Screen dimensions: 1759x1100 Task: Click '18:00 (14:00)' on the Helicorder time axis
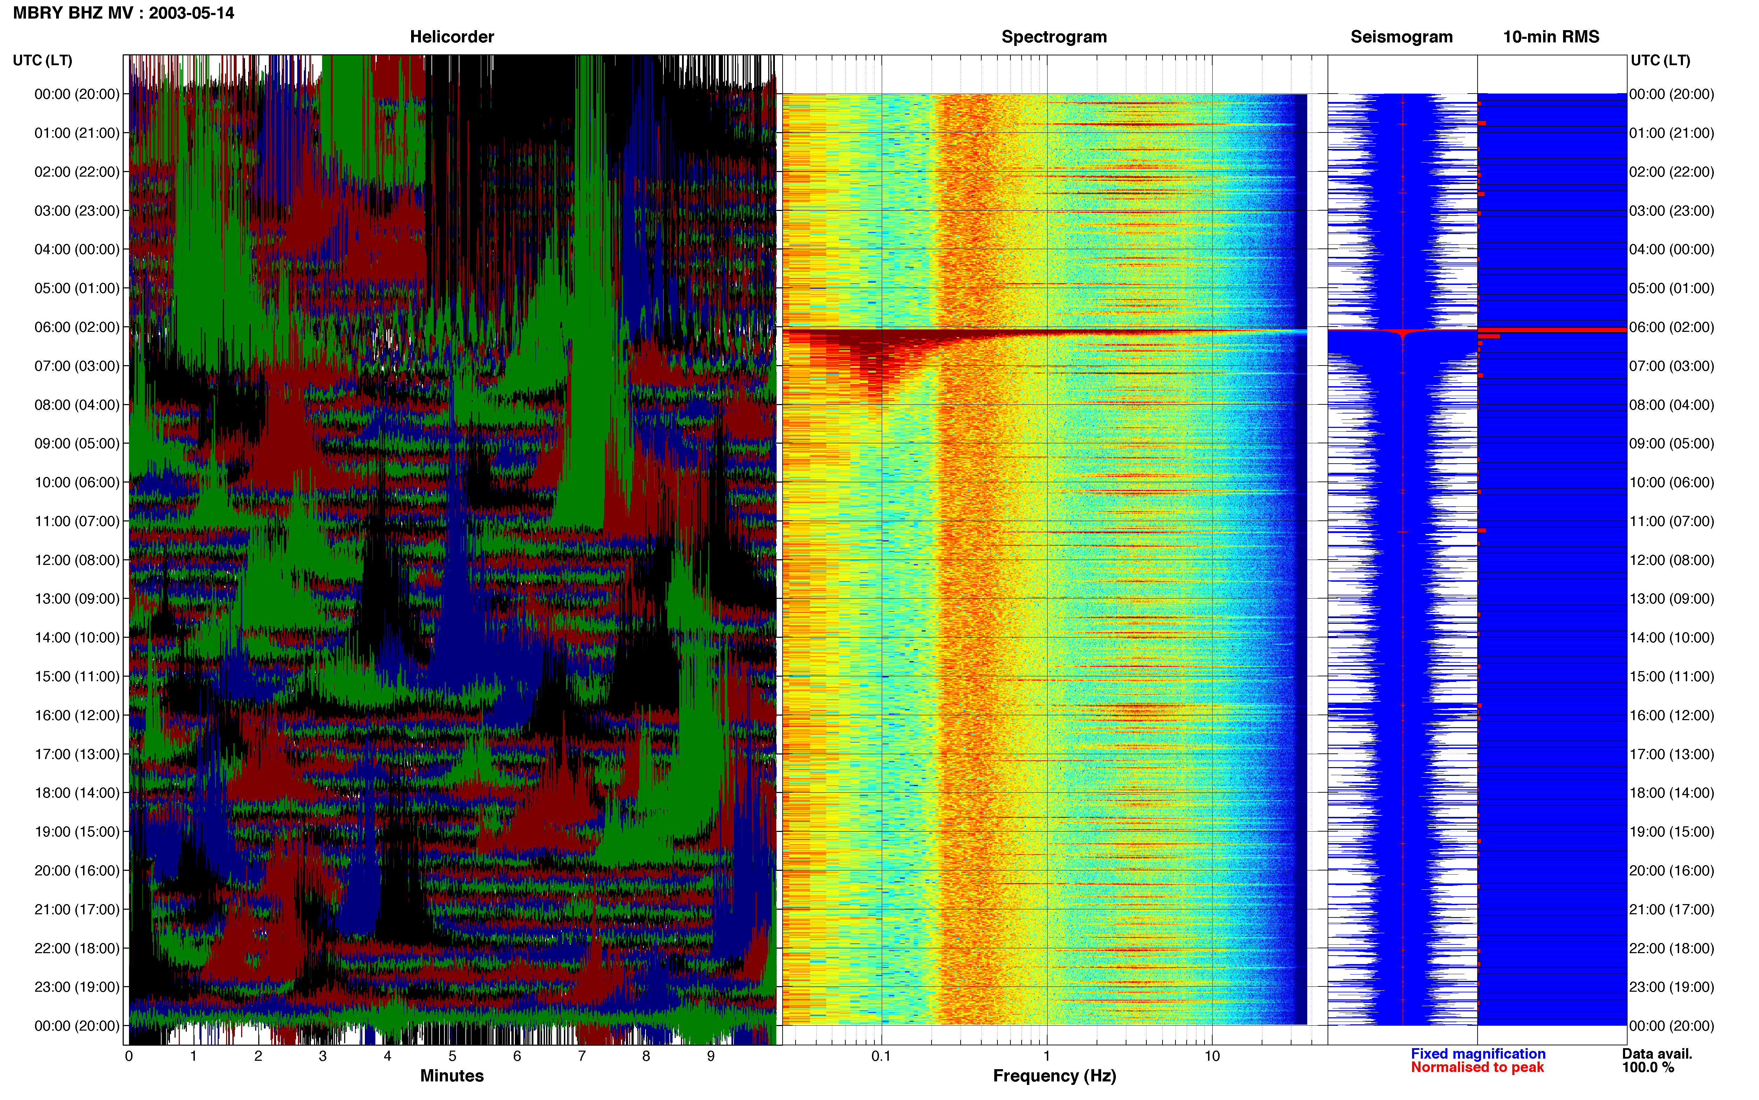77,793
